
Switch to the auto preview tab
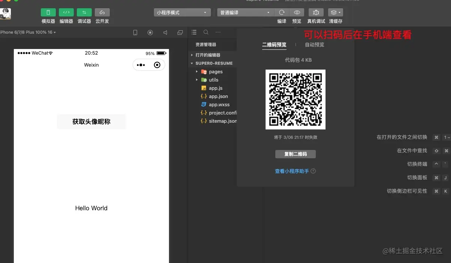(315, 45)
